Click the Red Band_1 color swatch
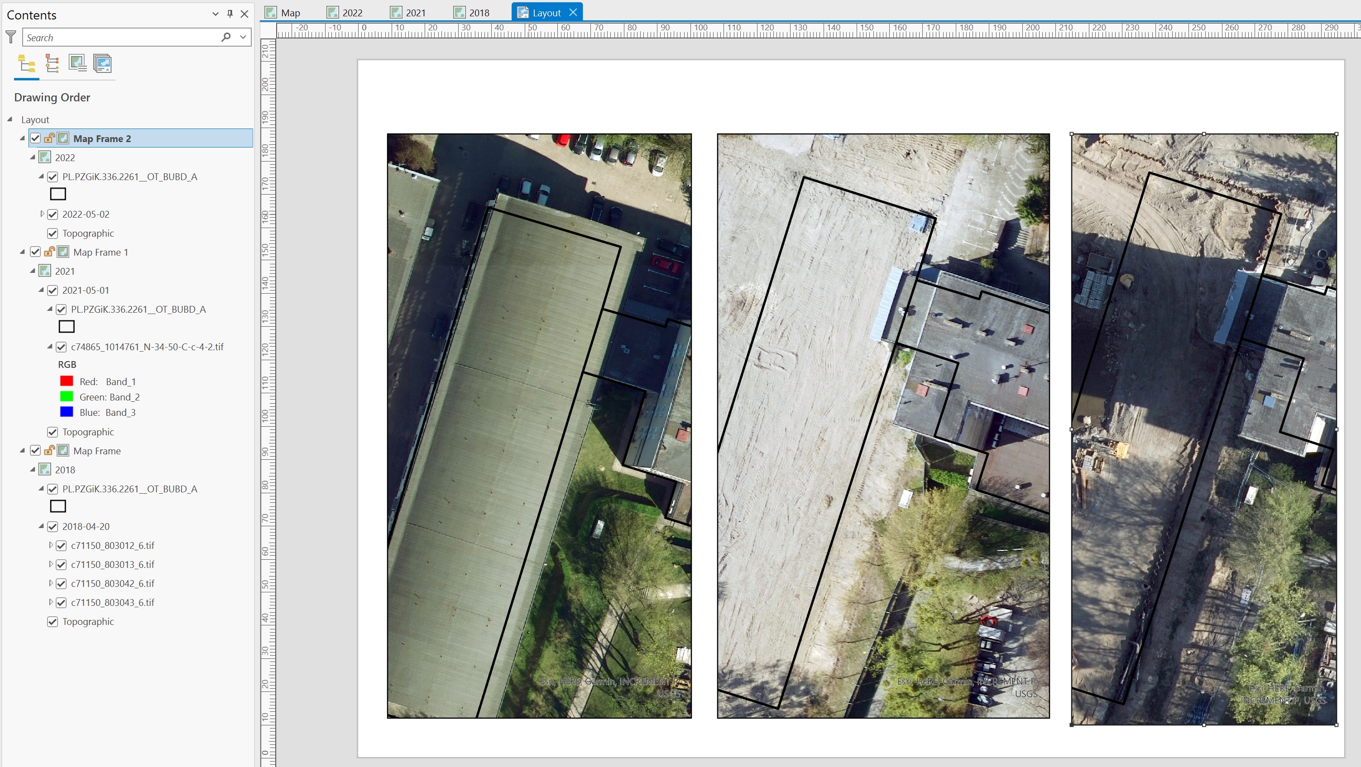The width and height of the screenshot is (1361, 767). (67, 381)
